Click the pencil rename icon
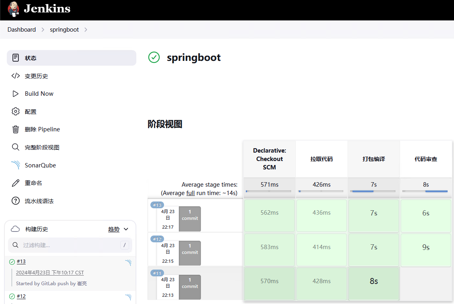This screenshot has height=304, width=454. (x=16, y=183)
